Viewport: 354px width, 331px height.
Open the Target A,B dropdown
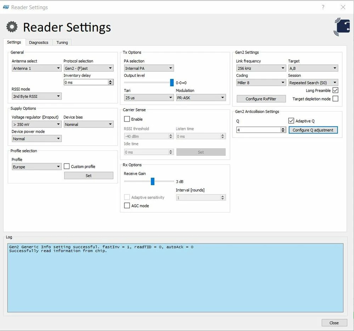point(313,68)
